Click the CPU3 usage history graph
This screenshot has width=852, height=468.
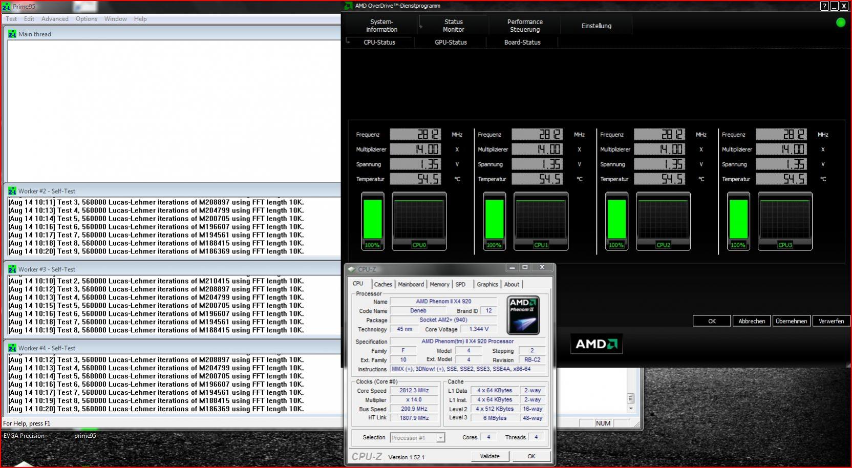785,221
